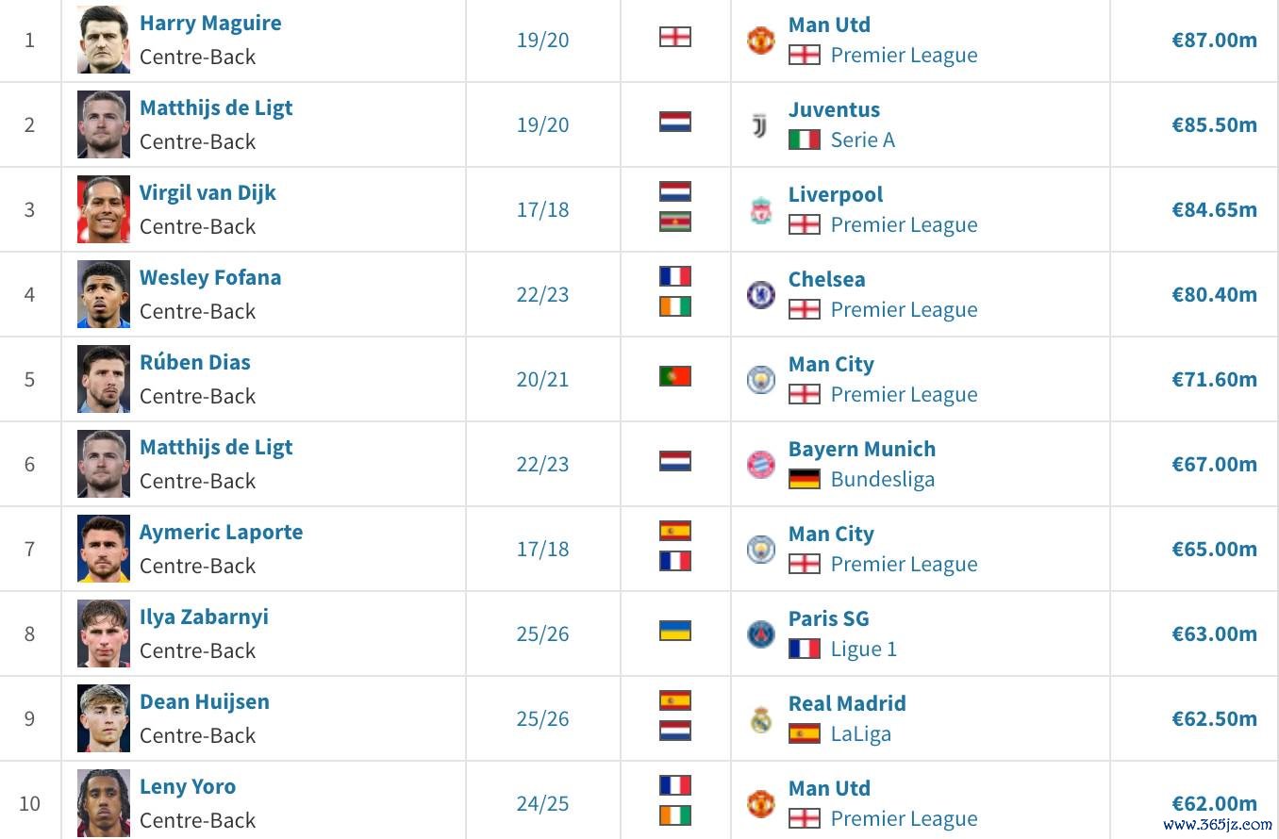This screenshot has width=1279, height=839.
Task: Click the Liverpool club crest
Action: (x=760, y=209)
